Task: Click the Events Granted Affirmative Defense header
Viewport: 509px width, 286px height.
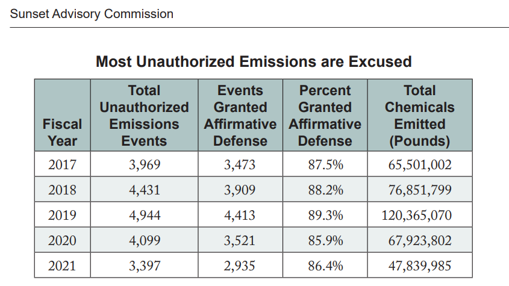Action: tap(240, 116)
